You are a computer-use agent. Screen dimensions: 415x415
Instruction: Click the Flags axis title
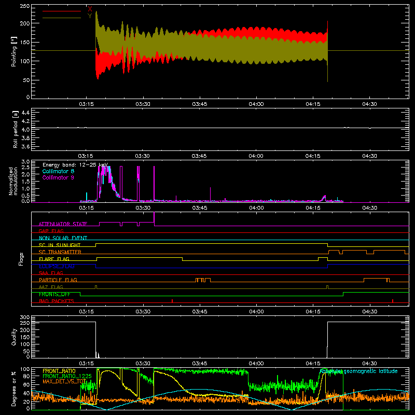pyautogui.click(x=21, y=259)
